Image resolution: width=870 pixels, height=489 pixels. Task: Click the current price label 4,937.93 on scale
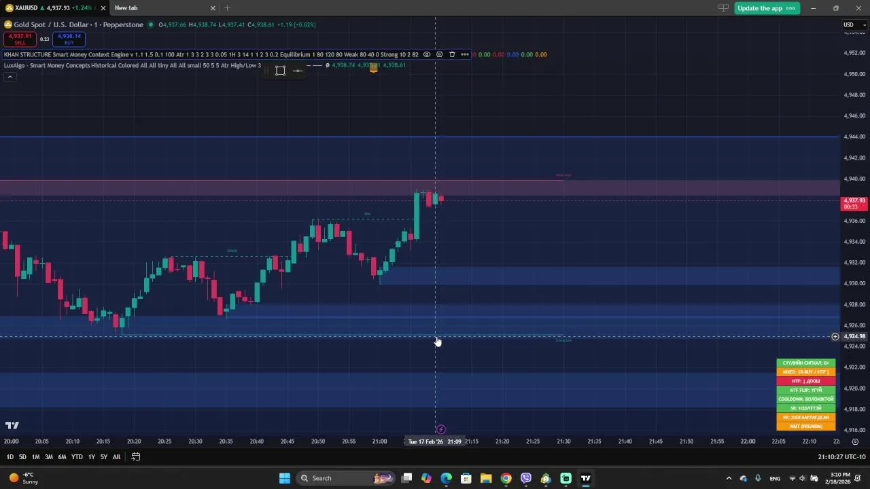(854, 203)
